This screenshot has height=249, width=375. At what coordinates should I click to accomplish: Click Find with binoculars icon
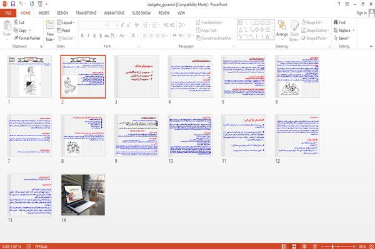pos(339,22)
